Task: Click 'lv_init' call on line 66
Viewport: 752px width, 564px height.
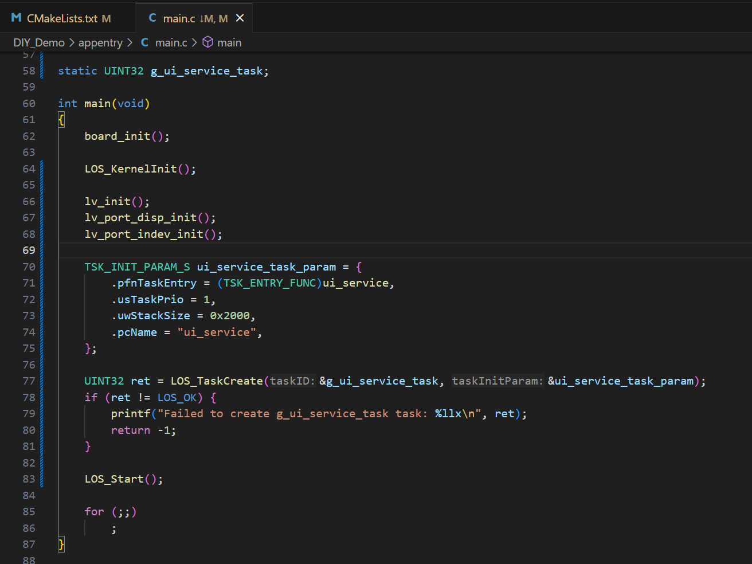Action: tap(108, 202)
